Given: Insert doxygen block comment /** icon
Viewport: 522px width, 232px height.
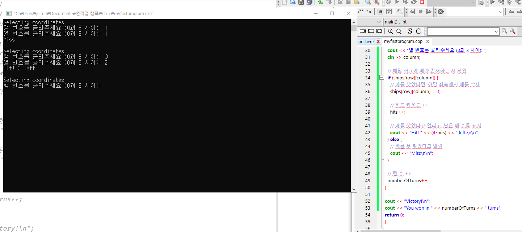Looking at the screenshot, I should tap(361, 12).
